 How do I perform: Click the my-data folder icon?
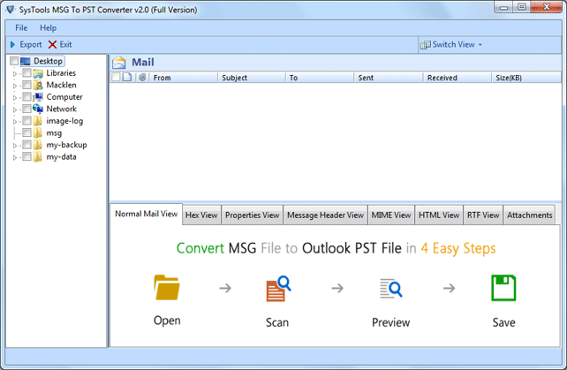pos(38,156)
